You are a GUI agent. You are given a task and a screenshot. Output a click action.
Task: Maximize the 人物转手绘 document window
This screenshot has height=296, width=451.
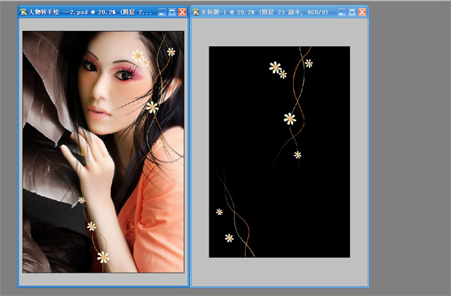pos(172,12)
